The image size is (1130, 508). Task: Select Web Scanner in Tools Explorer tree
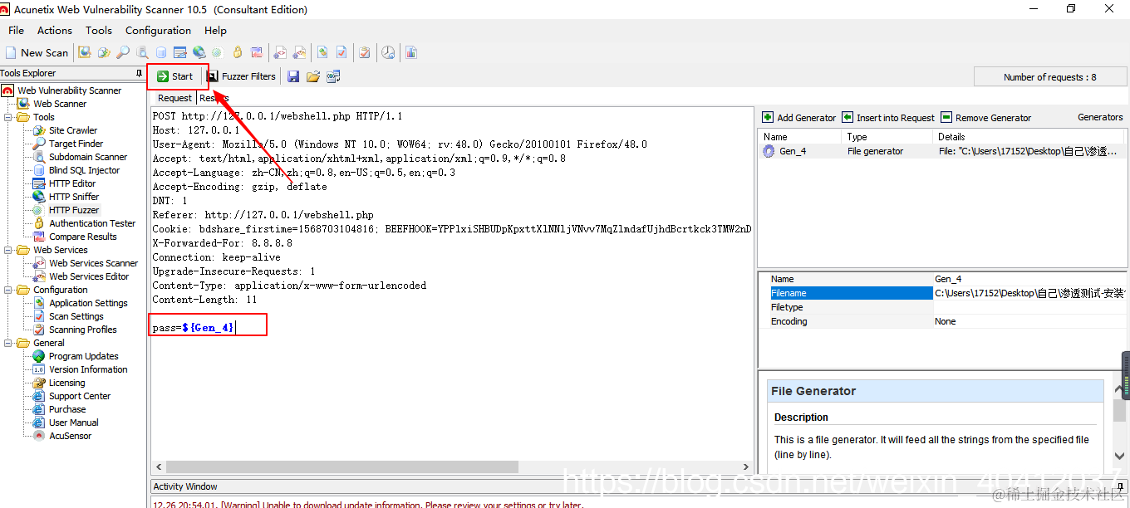(60, 104)
